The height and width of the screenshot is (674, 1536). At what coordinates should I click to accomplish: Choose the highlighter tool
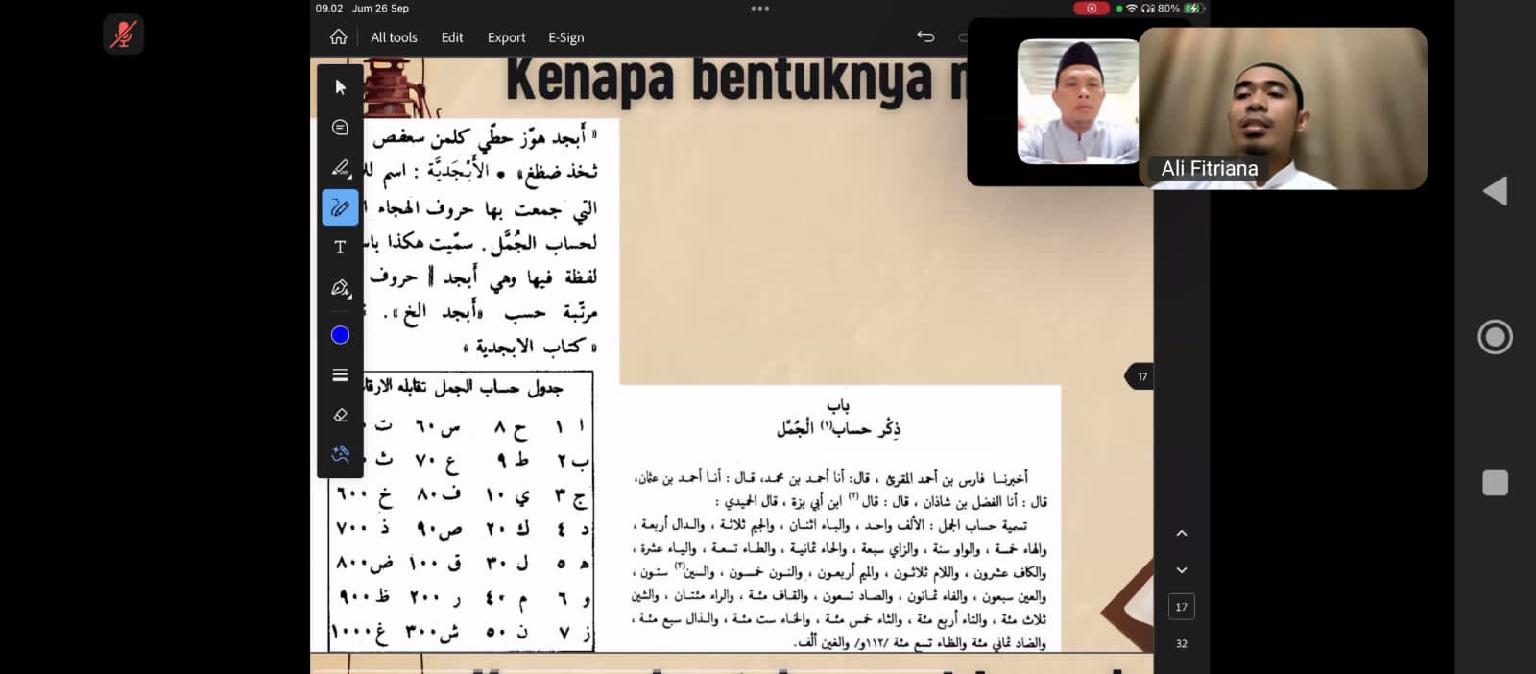(340, 168)
